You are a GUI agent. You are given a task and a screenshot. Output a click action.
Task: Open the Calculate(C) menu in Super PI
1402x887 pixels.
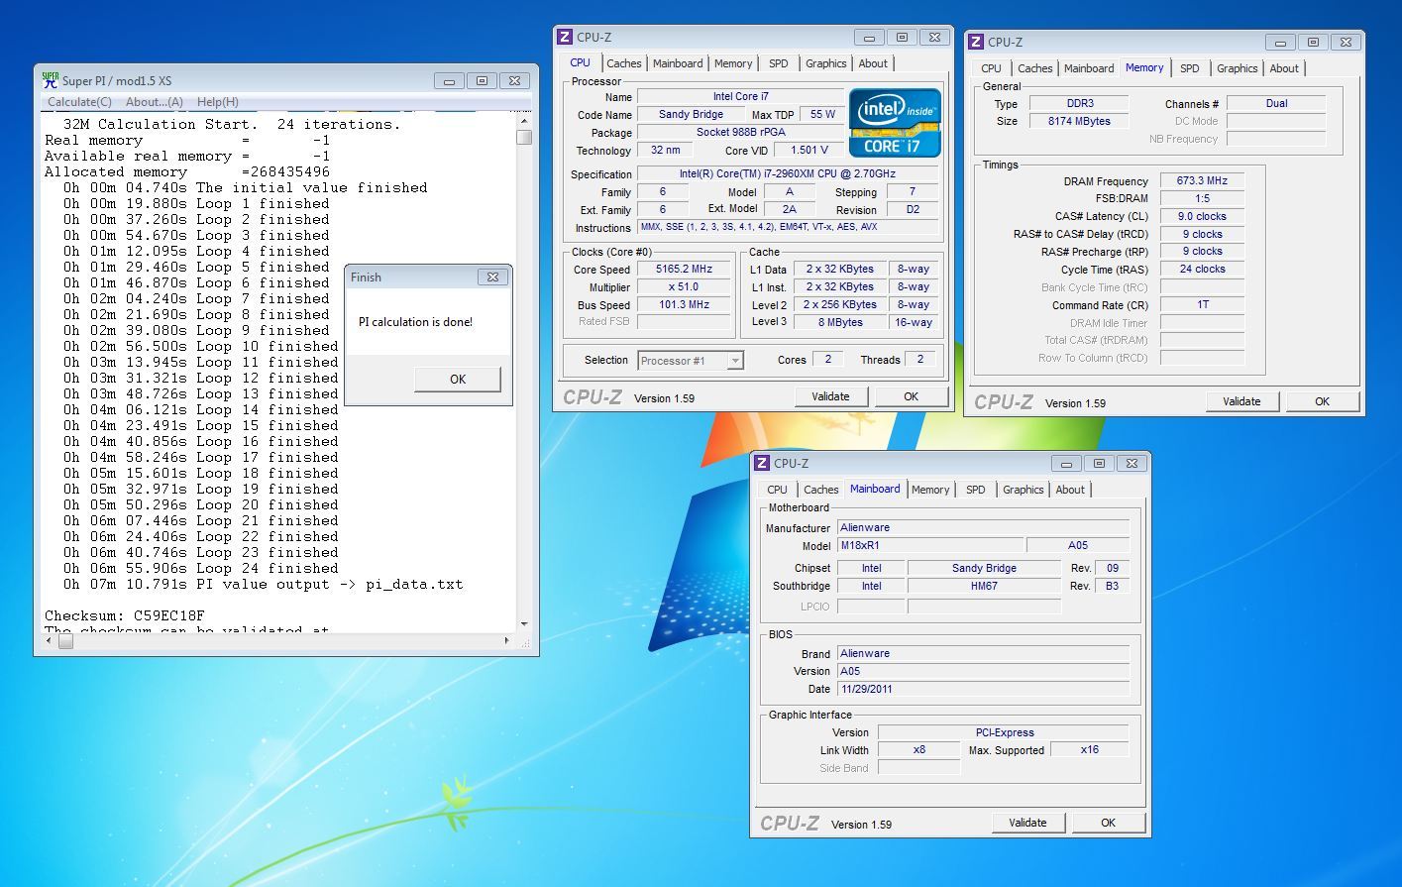point(79,101)
